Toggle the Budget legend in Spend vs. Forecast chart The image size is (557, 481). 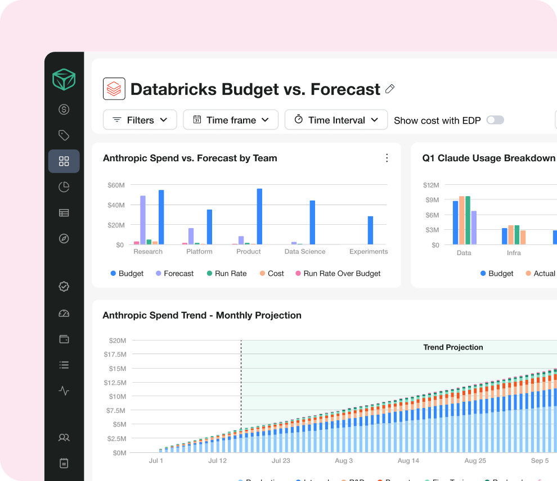click(127, 274)
